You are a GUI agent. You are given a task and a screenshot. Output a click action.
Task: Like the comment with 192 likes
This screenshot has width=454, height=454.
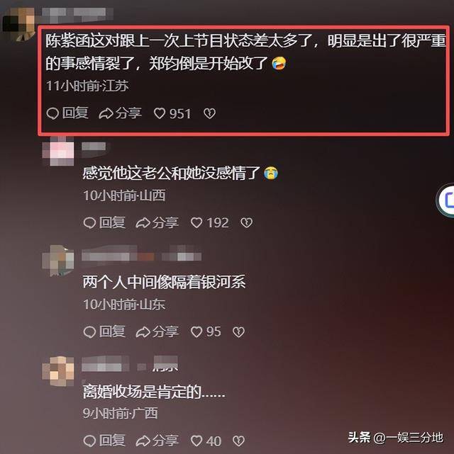(209, 222)
